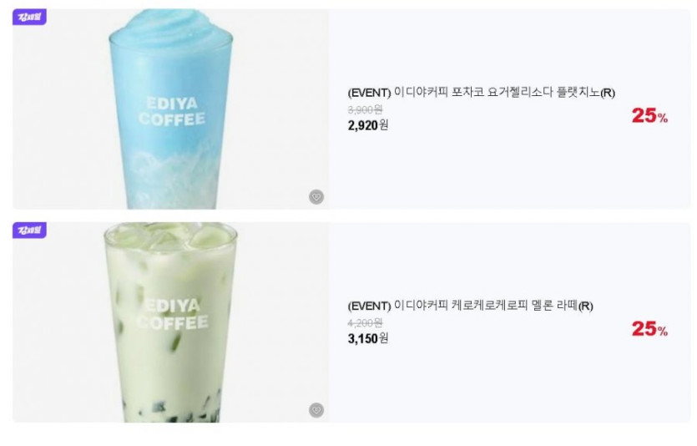Open the blue Pochacco flatccino product image

(170, 109)
